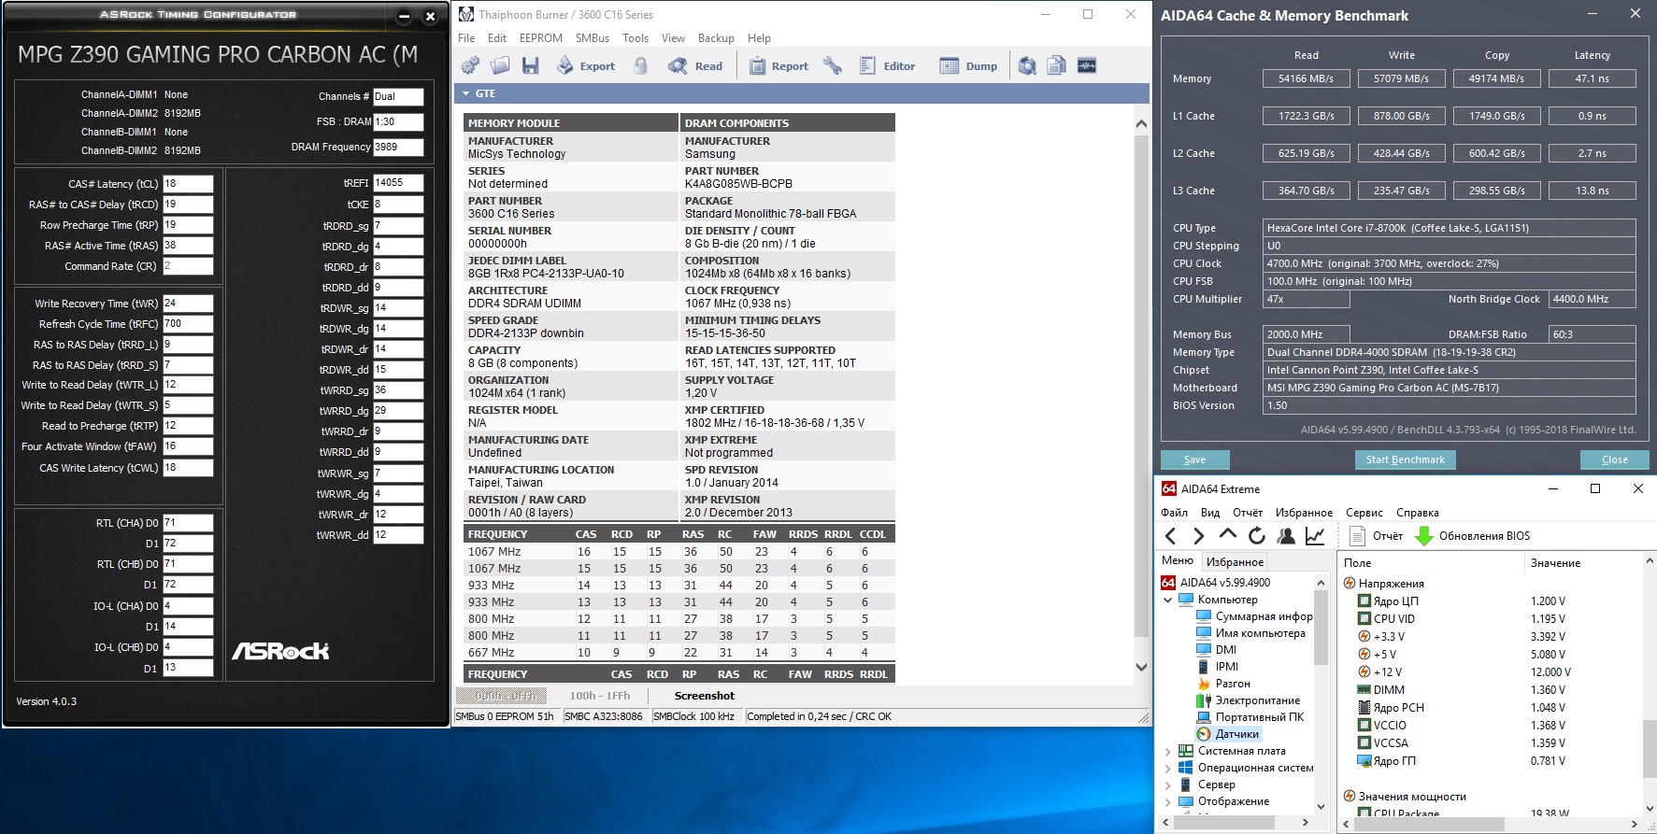The image size is (1657, 834).
Task: Open the EEPROM menu
Action: tap(541, 38)
